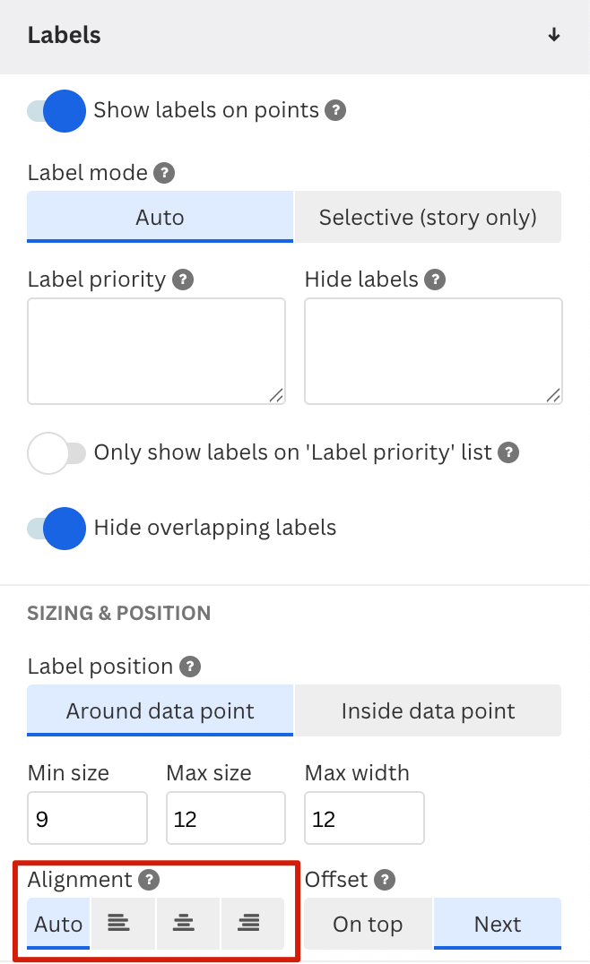Toggle Show labels on points switch
This screenshot has width=590, height=964.
pyautogui.click(x=56, y=111)
